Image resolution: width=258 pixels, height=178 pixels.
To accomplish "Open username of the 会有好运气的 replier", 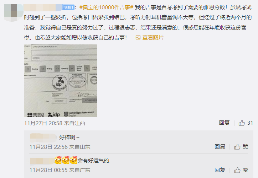I will click(42, 161).
